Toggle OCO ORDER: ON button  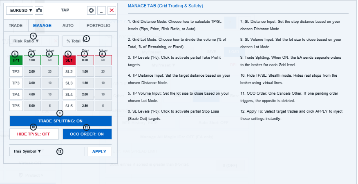[x=87, y=134]
